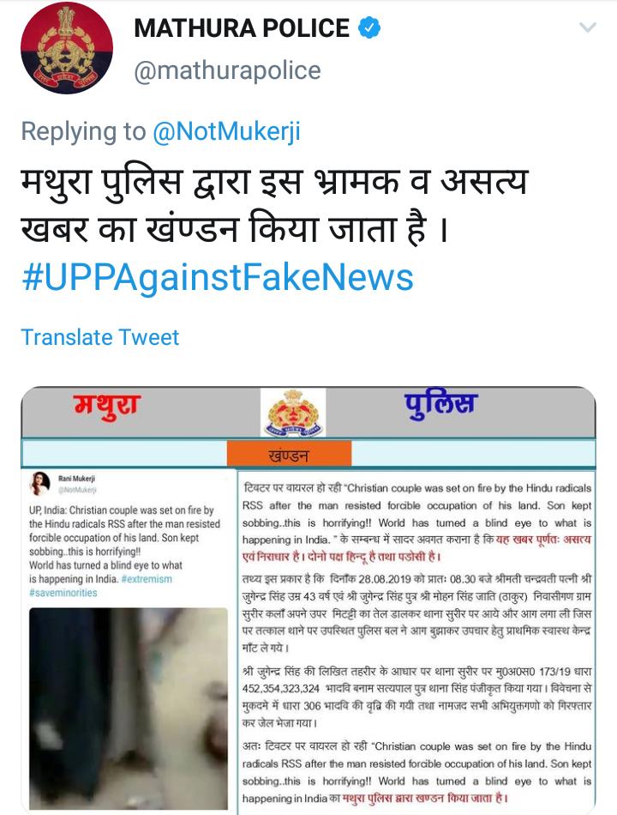Open the @mathurapolice handle

227,70
